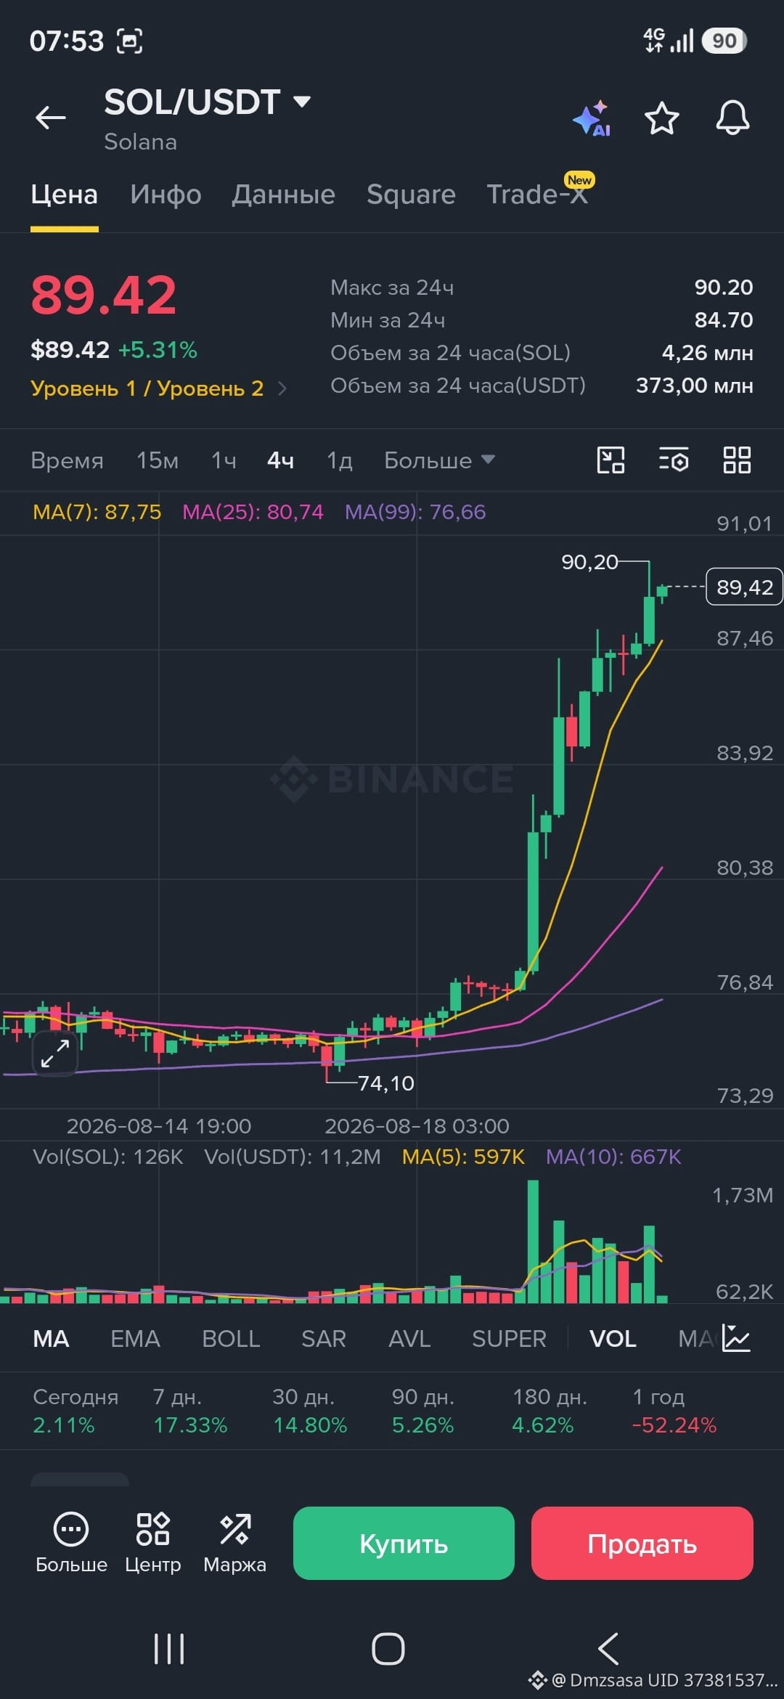Tap the Продать sell button
The image size is (784, 1699).
pos(642,1543)
